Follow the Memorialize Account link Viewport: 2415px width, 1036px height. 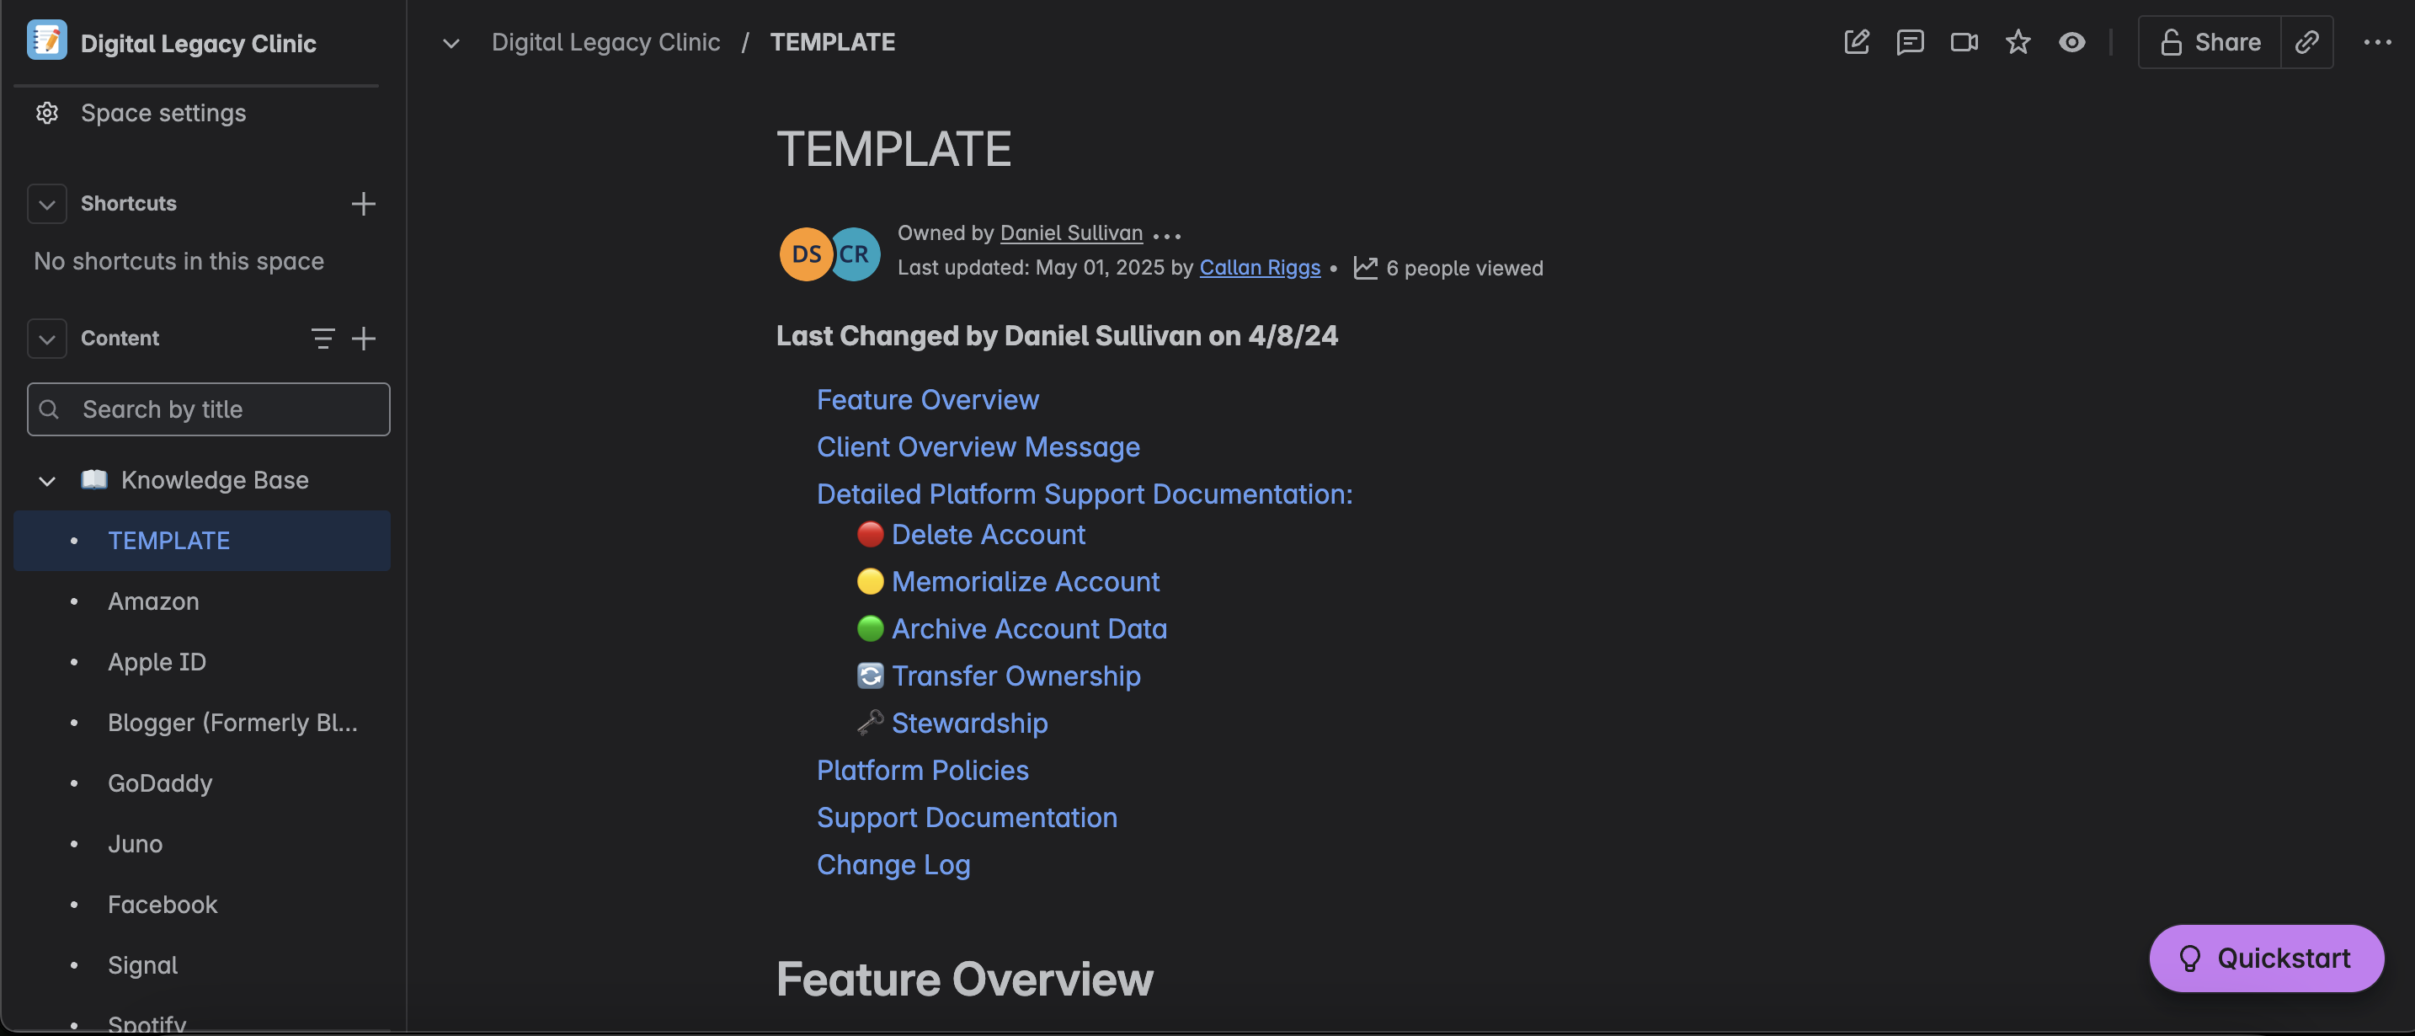(x=1025, y=581)
